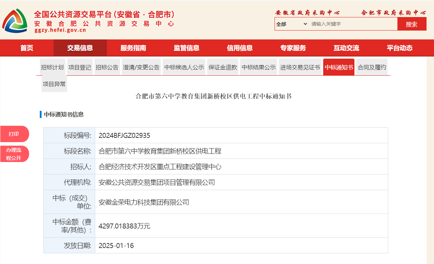Switch to 保证金退款 tab
Image resolution: width=434 pixels, height=264 pixels.
tap(223, 67)
